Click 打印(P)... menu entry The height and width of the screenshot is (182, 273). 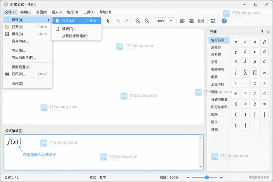pyautogui.click(x=27, y=74)
